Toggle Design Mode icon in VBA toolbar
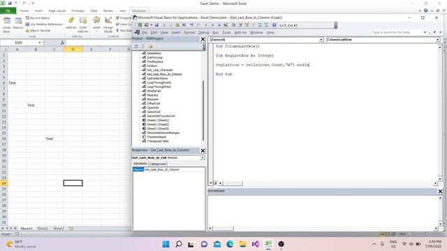447x251 pixels. [226, 25]
